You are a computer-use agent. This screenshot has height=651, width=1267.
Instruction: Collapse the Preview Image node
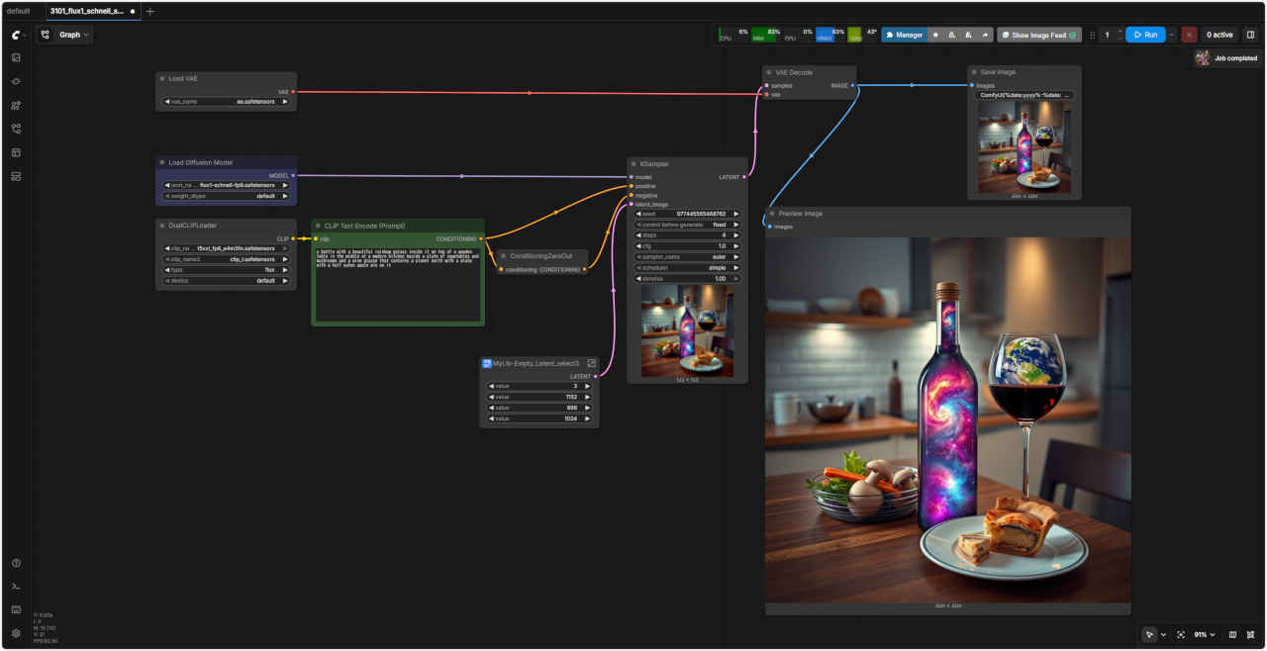click(x=772, y=214)
